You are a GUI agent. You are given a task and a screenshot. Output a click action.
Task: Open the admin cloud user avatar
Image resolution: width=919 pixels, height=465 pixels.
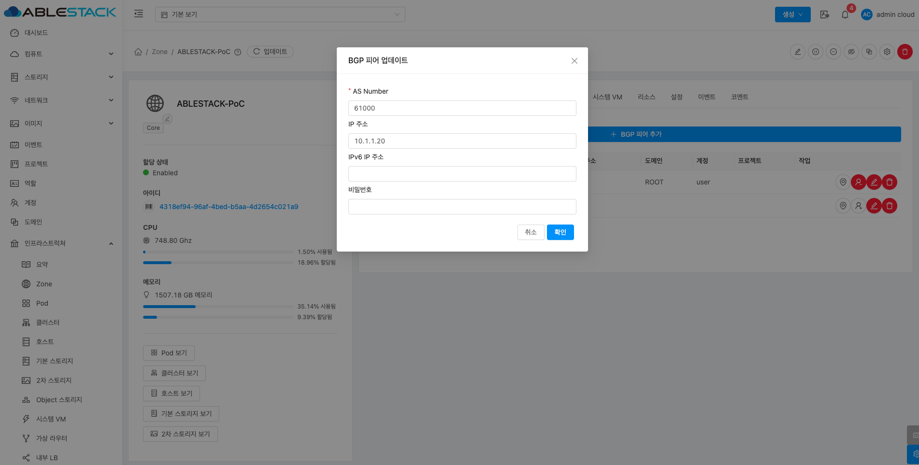coord(867,14)
